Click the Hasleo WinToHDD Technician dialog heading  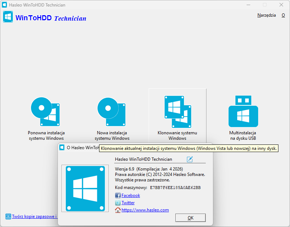144,159
